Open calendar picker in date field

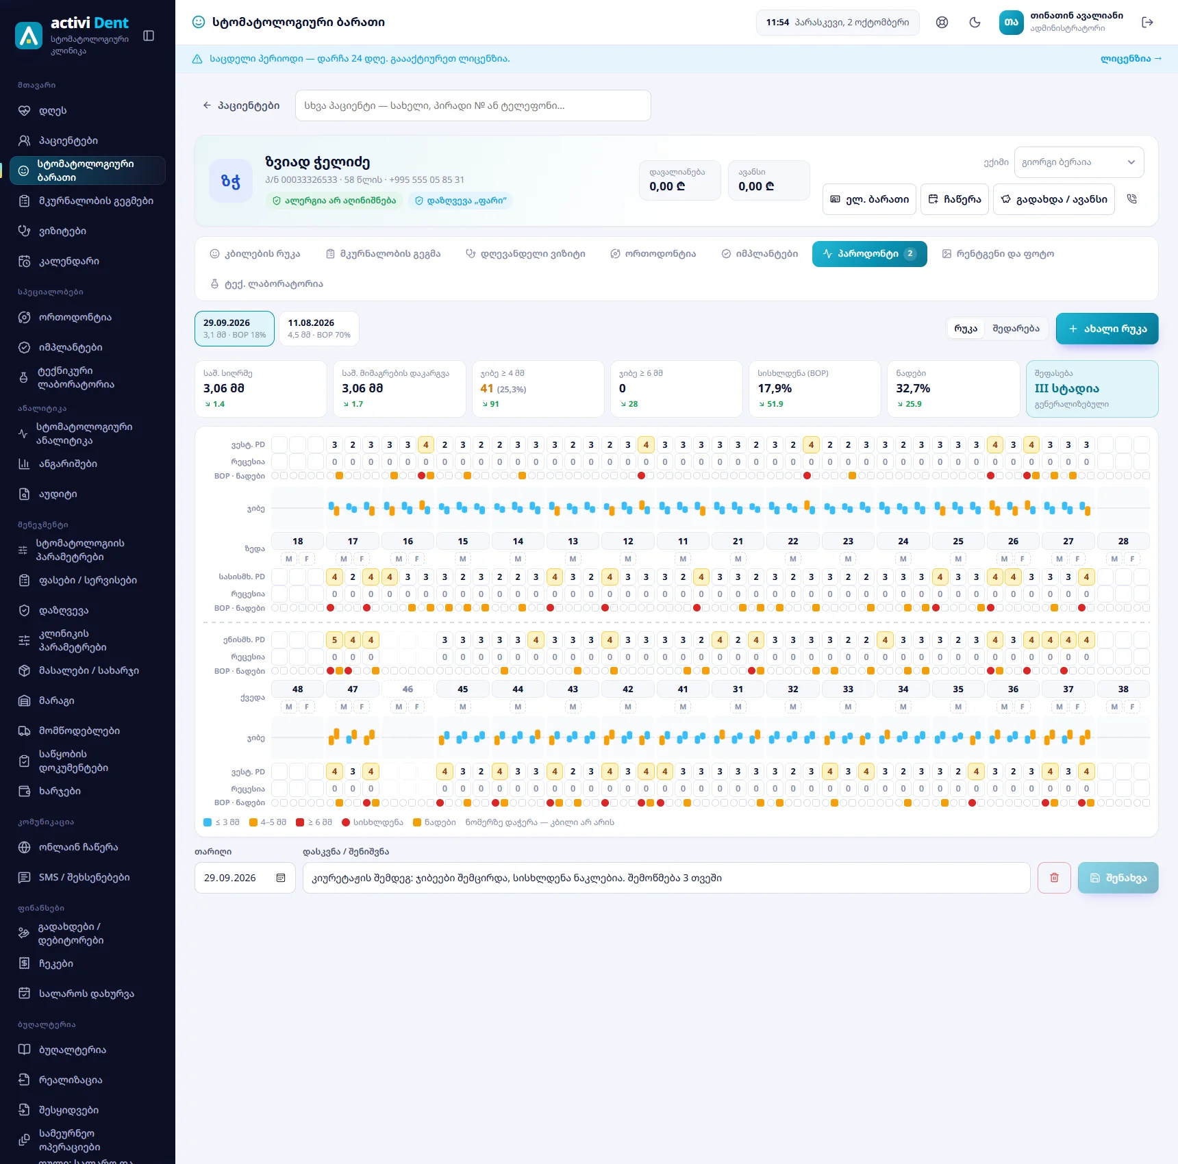click(281, 878)
